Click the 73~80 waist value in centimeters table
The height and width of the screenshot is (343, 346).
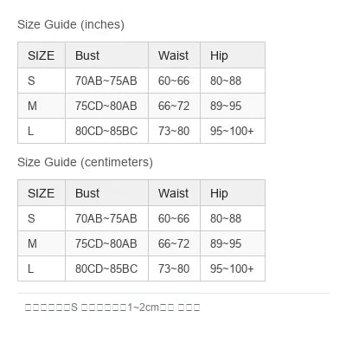coord(174,269)
